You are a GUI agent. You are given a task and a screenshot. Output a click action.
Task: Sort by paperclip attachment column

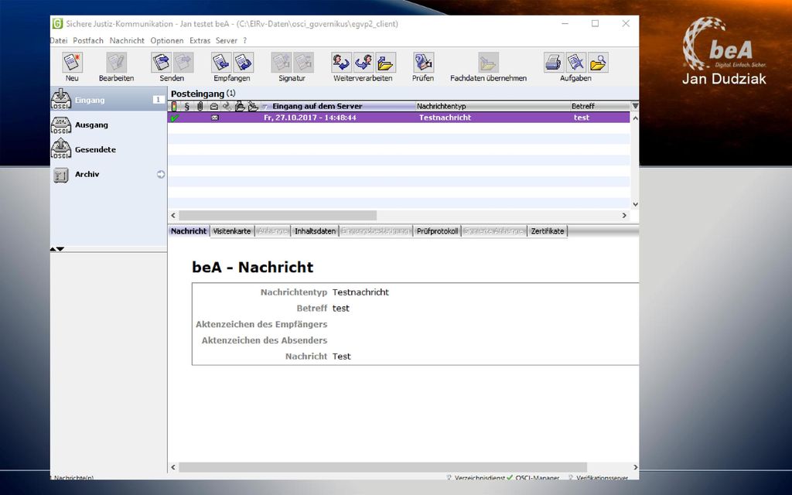tap(200, 107)
